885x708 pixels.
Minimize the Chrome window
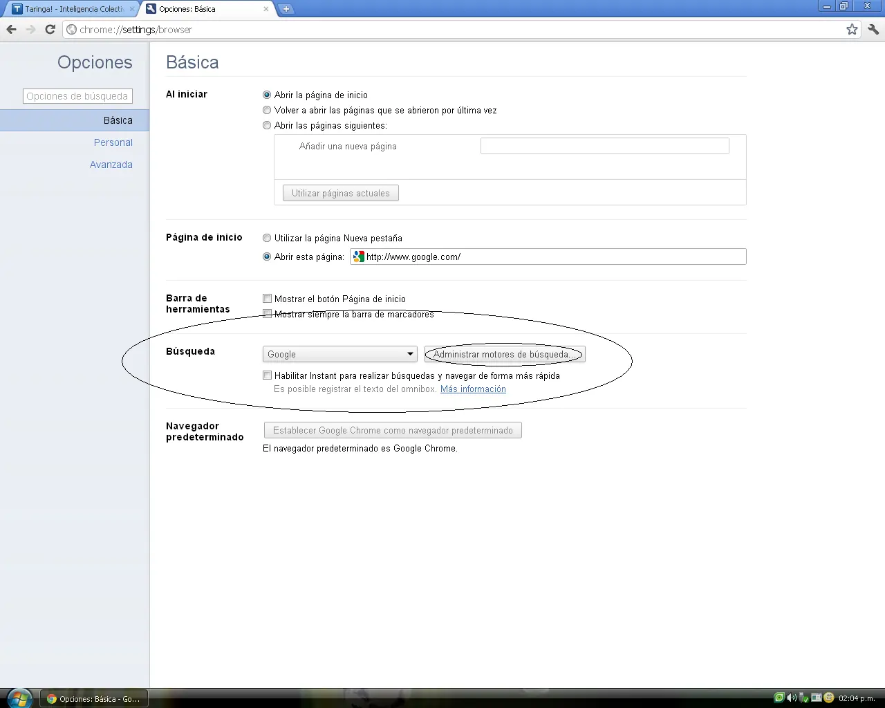point(827,6)
